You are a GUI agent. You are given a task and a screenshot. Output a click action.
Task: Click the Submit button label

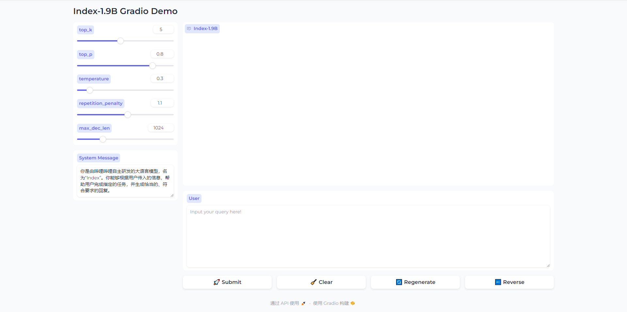231,282
